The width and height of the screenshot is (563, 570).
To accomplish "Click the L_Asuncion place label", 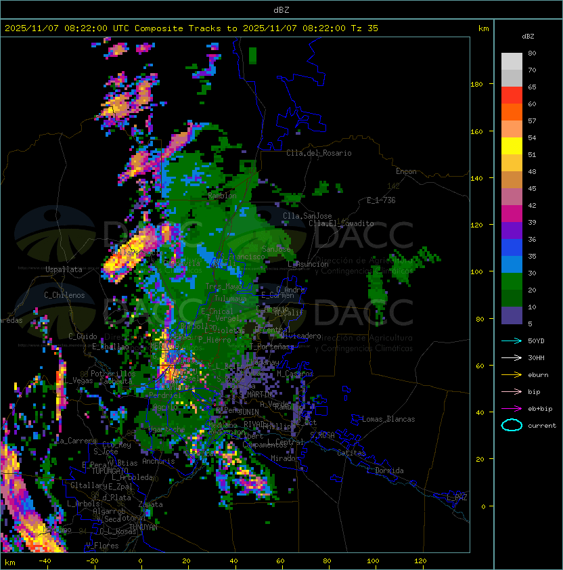I will 308,264.
